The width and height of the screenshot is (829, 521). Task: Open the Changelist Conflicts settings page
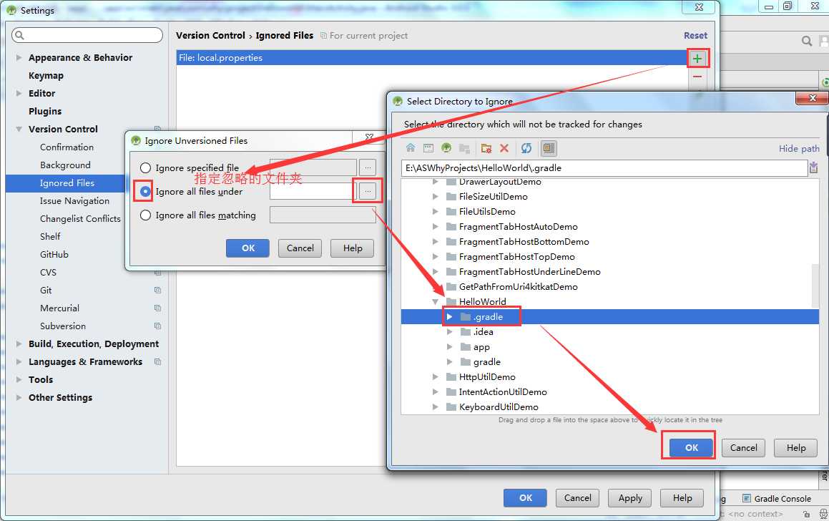click(x=80, y=218)
